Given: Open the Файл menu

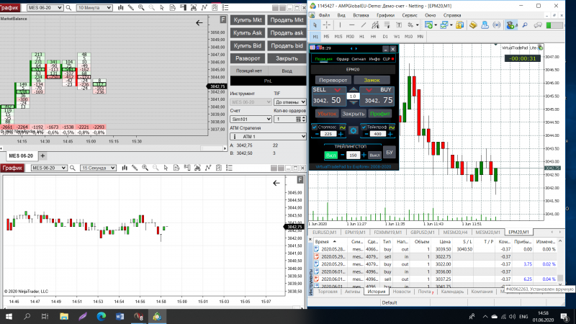Looking at the screenshot, I should pyautogui.click(x=324, y=15).
